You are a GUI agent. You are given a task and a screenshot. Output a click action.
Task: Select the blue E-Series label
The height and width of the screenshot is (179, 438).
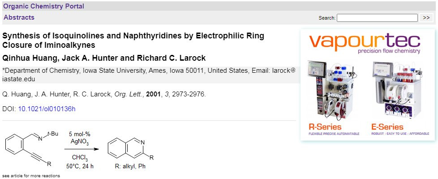[388, 127]
